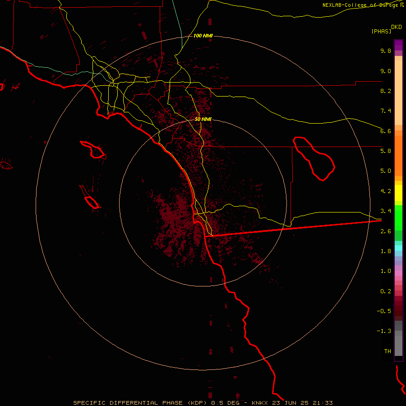Pick the purple band atop the color bar

point(398,45)
